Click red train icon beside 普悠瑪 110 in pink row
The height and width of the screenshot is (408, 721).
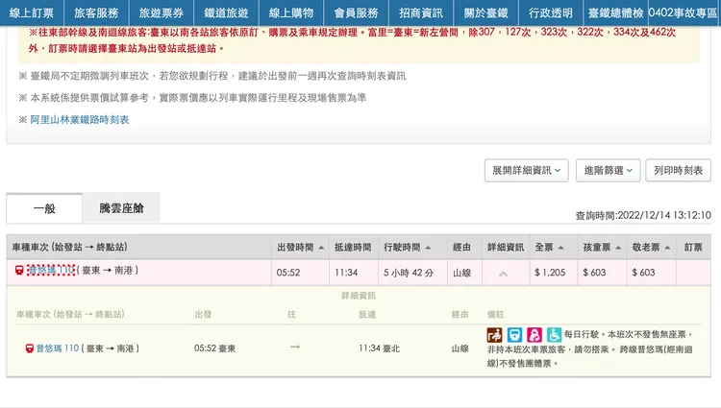point(19,271)
